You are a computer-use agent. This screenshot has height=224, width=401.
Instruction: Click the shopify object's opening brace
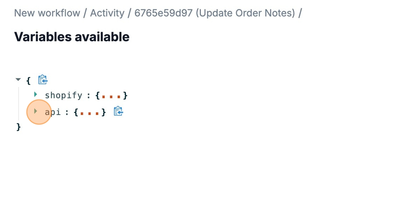[x=97, y=96]
